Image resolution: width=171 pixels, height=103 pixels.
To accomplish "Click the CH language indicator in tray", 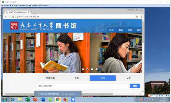I will tap(139, 99).
